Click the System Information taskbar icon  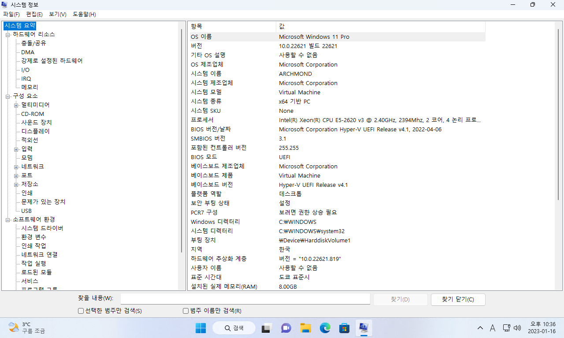point(364,328)
